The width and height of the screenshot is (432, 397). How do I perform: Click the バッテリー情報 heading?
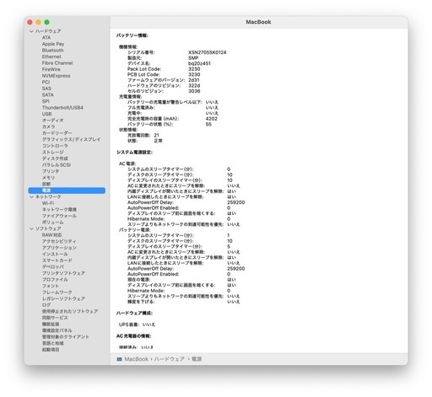(x=132, y=35)
